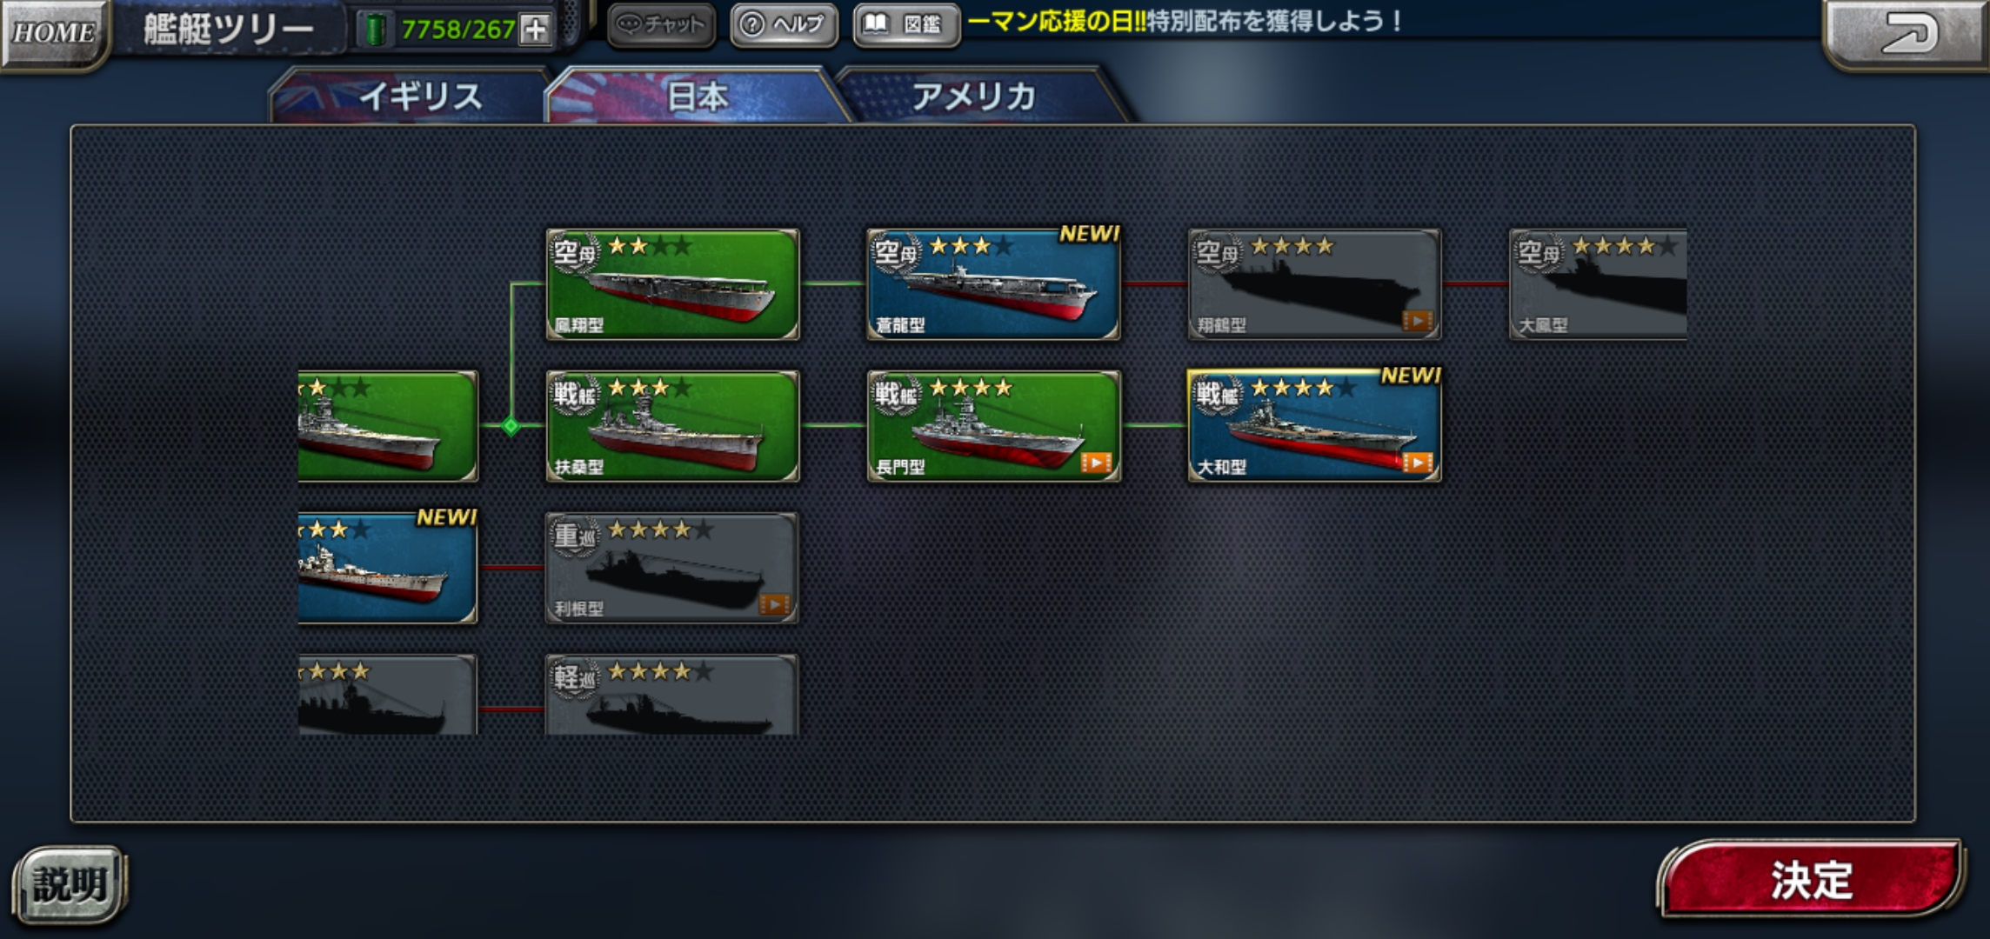This screenshot has width=1990, height=939.
Task: Click the 説明 explanation button
Action: [x=70, y=885]
